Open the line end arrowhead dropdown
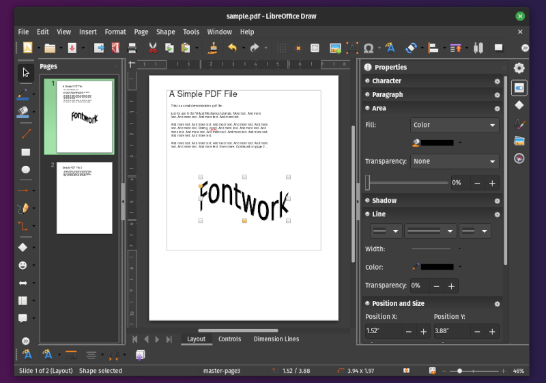Screen dimensions: 546x383 (x=475, y=231)
